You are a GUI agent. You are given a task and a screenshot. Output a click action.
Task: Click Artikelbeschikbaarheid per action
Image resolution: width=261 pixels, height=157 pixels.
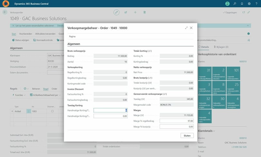(45, 95)
